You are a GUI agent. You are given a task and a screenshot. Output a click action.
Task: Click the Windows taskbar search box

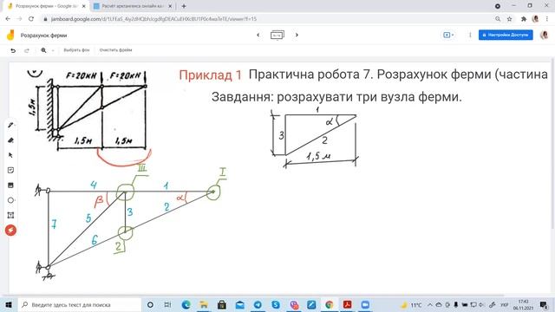tap(80, 304)
